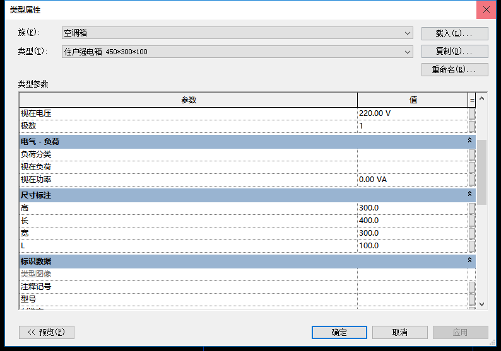501x351 pixels.
Task: Edit the 宽 value 300.0
Action: [x=413, y=233]
